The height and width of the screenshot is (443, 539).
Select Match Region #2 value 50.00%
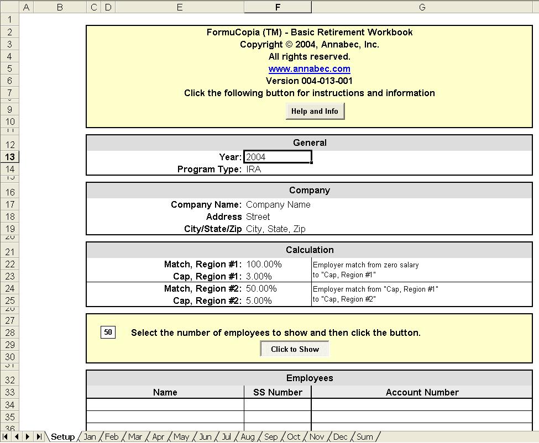coord(278,288)
